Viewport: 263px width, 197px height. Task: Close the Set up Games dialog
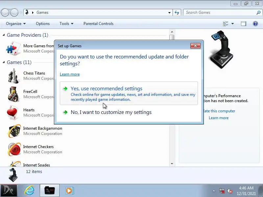(x=195, y=46)
